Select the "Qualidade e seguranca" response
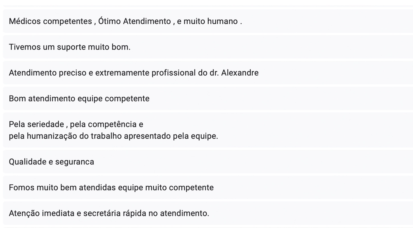This screenshot has width=413, height=228. (51, 162)
